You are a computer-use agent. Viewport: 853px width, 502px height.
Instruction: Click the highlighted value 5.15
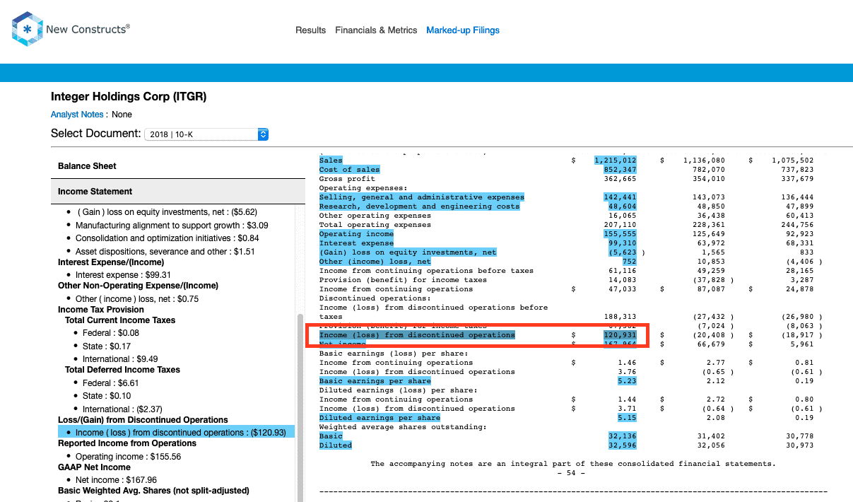click(x=626, y=418)
